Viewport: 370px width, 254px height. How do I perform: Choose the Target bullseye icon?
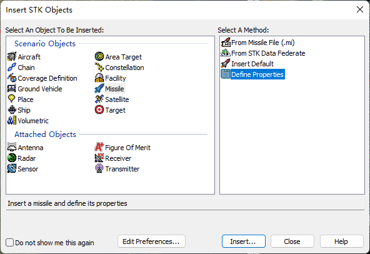coord(99,110)
